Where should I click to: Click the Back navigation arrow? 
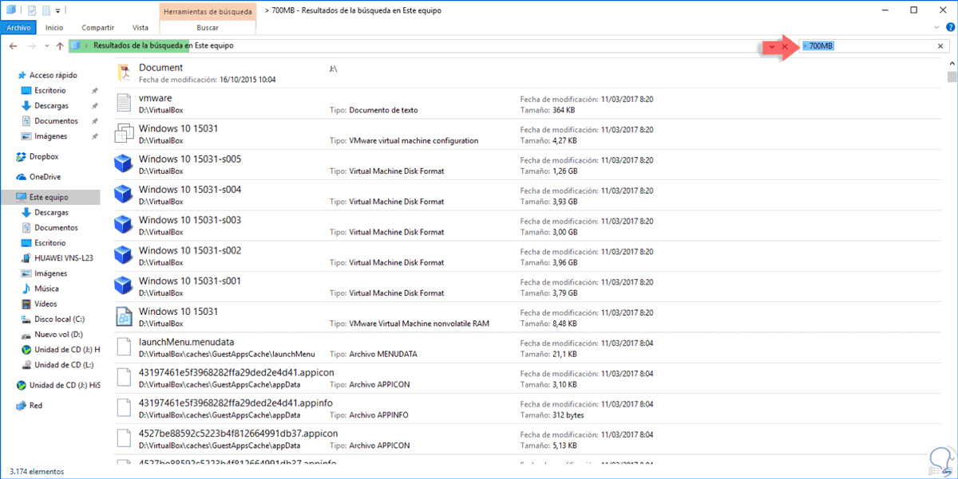click(13, 46)
